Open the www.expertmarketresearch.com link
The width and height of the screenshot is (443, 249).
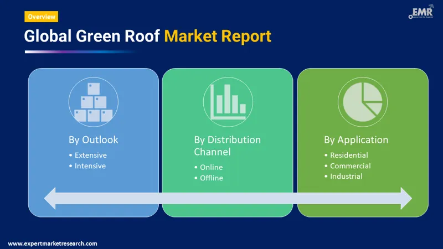53,243
